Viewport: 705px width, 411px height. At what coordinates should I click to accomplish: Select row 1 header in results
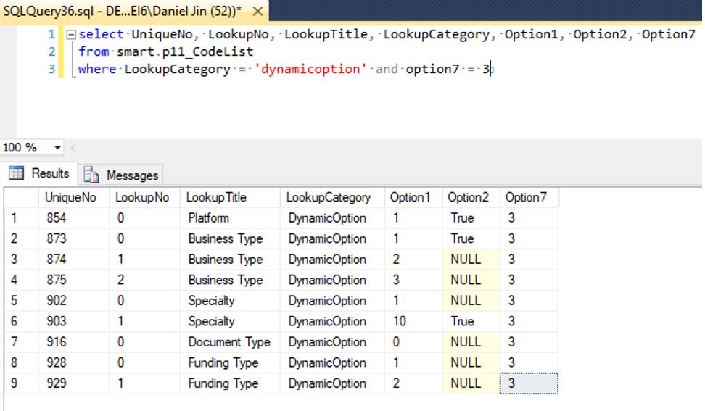(21, 218)
